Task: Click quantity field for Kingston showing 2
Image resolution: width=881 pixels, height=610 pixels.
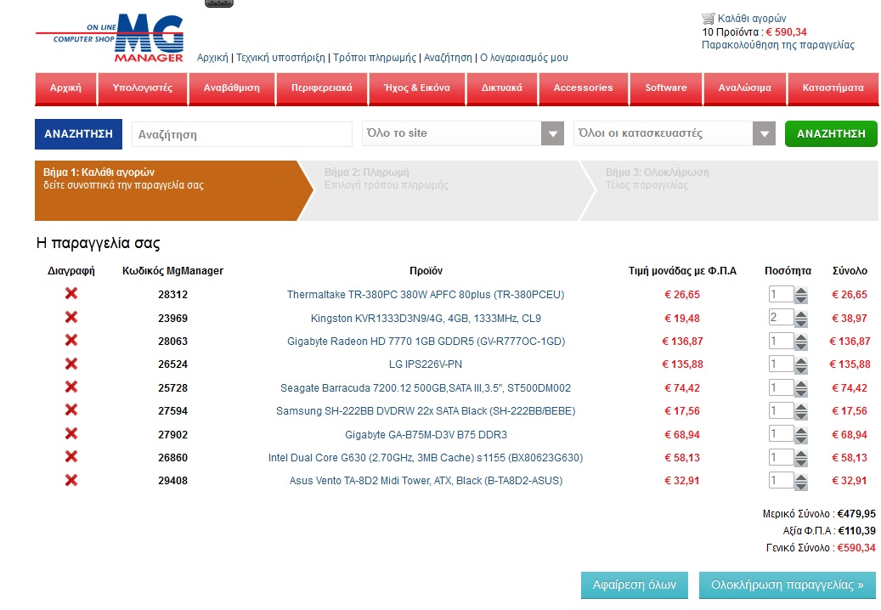Action: tap(781, 318)
